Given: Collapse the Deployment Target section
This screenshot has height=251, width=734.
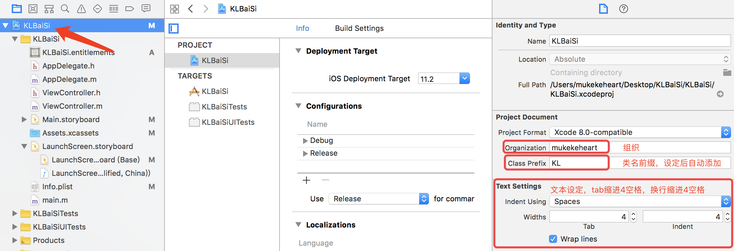Looking at the screenshot, I should (x=298, y=51).
